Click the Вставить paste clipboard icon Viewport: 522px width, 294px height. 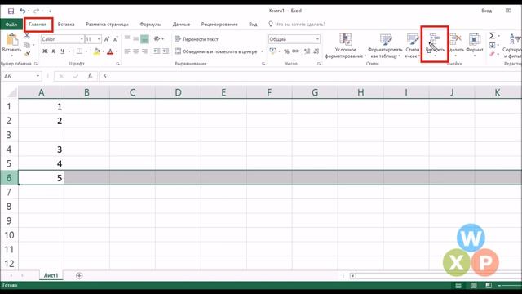(12, 40)
